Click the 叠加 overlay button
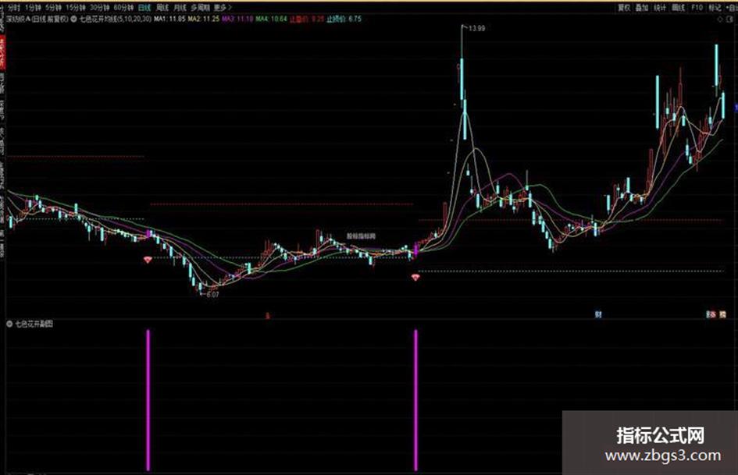 tap(642, 8)
